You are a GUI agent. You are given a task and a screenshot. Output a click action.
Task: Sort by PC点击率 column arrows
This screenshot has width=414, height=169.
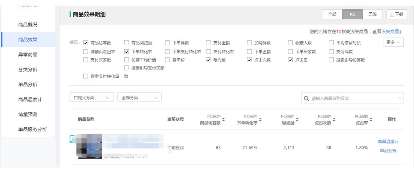pos(371,119)
